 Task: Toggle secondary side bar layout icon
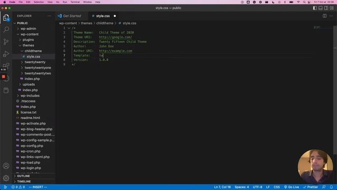pos(326,8)
